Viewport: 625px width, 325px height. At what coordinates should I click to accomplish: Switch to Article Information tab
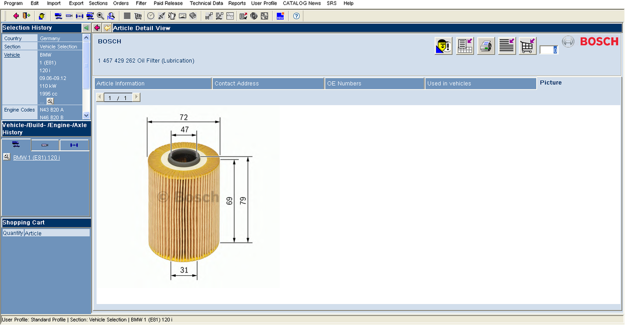point(153,83)
